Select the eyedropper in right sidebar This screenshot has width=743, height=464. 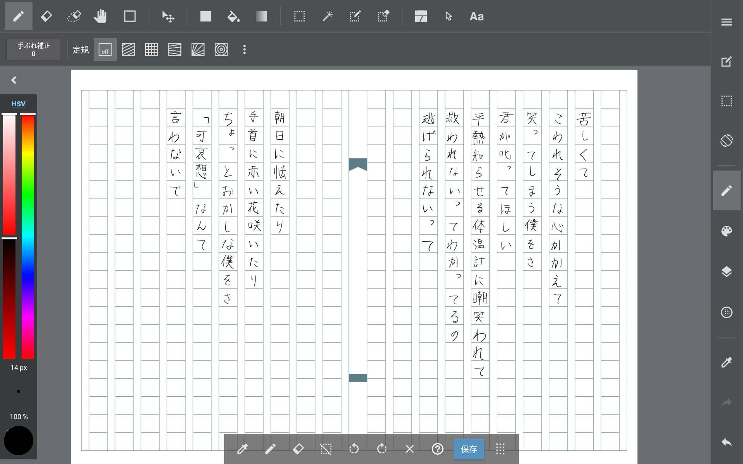click(x=726, y=362)
